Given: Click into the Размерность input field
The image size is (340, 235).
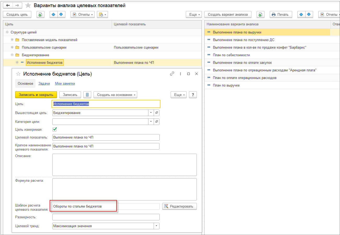Looking at the screenshot, I should pos(106,217).
